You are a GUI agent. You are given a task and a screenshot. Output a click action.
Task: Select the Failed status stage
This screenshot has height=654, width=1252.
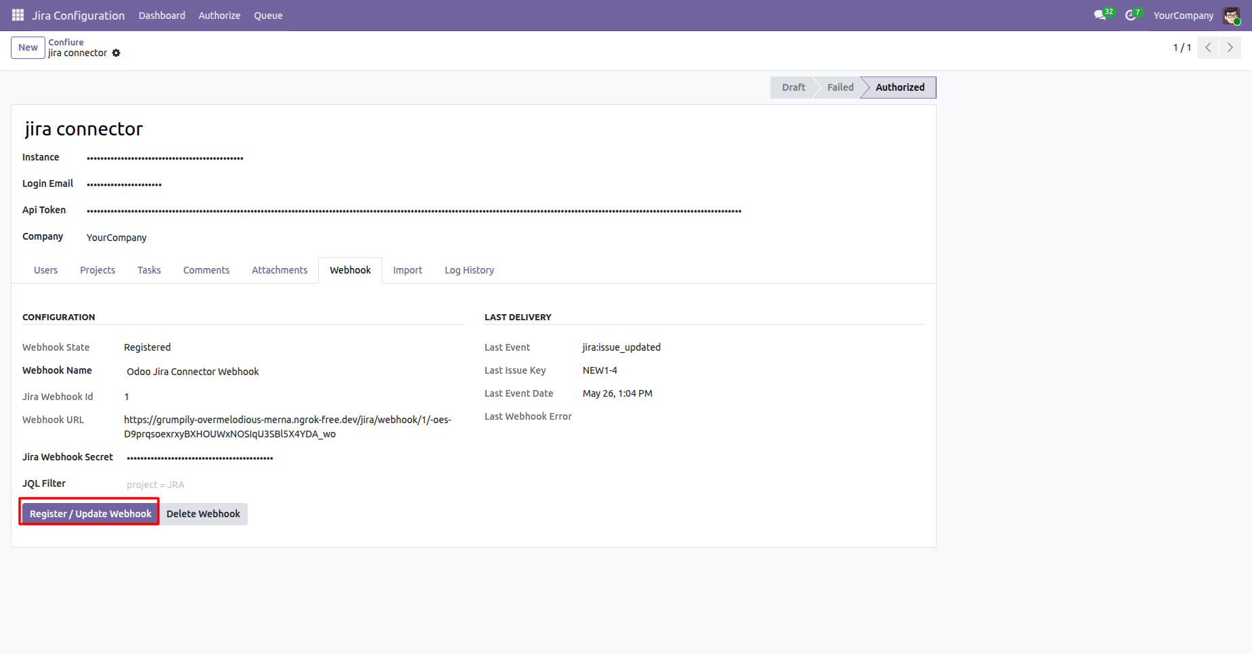[840, 87]
